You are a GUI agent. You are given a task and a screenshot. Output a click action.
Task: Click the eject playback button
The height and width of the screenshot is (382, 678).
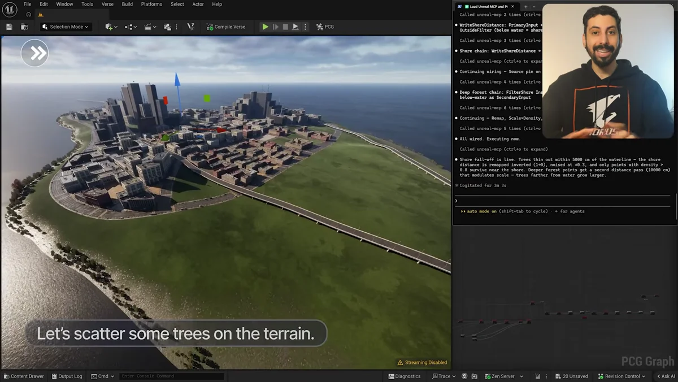click(295, 27)
